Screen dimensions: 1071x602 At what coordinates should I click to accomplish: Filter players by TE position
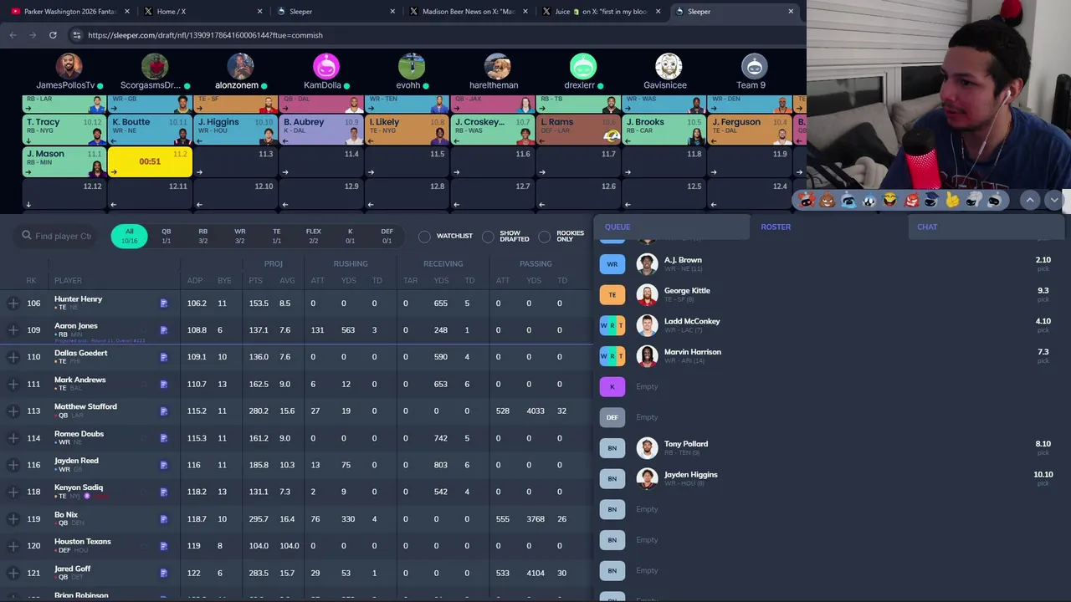(x=276, y=236)
